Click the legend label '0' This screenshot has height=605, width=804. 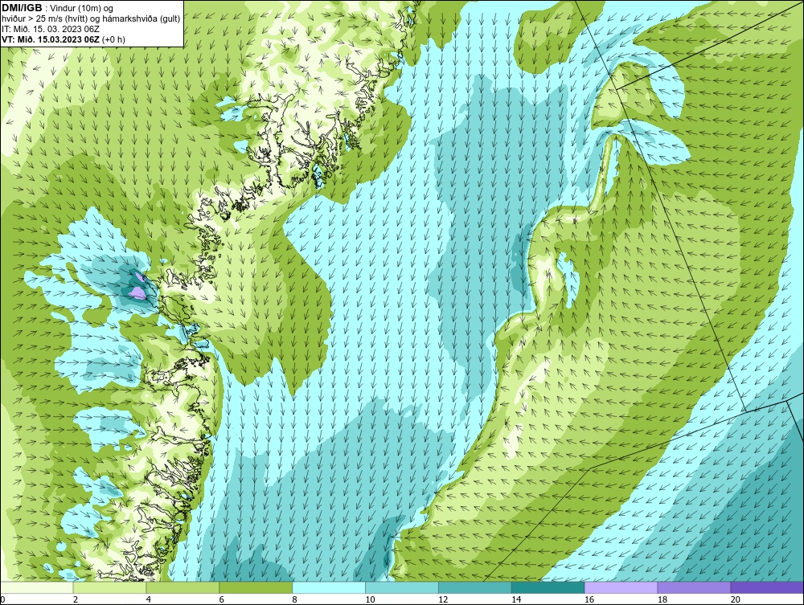point(3,599)
